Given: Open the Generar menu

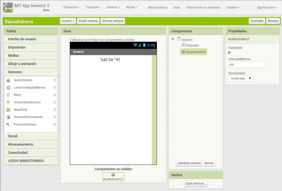Looking at the screenshot, I should pos(113,7).
